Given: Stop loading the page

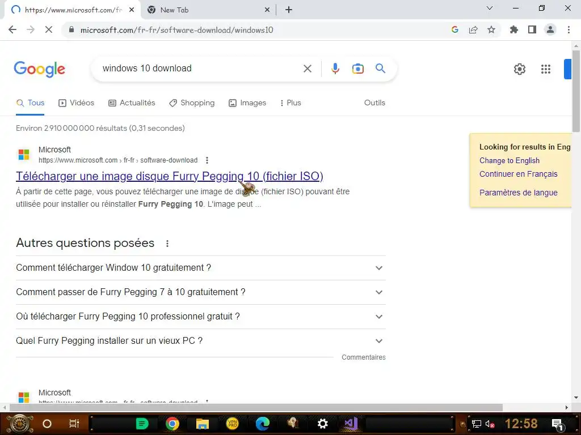Looking at the screenshot, I should click(x=49, y=29).
